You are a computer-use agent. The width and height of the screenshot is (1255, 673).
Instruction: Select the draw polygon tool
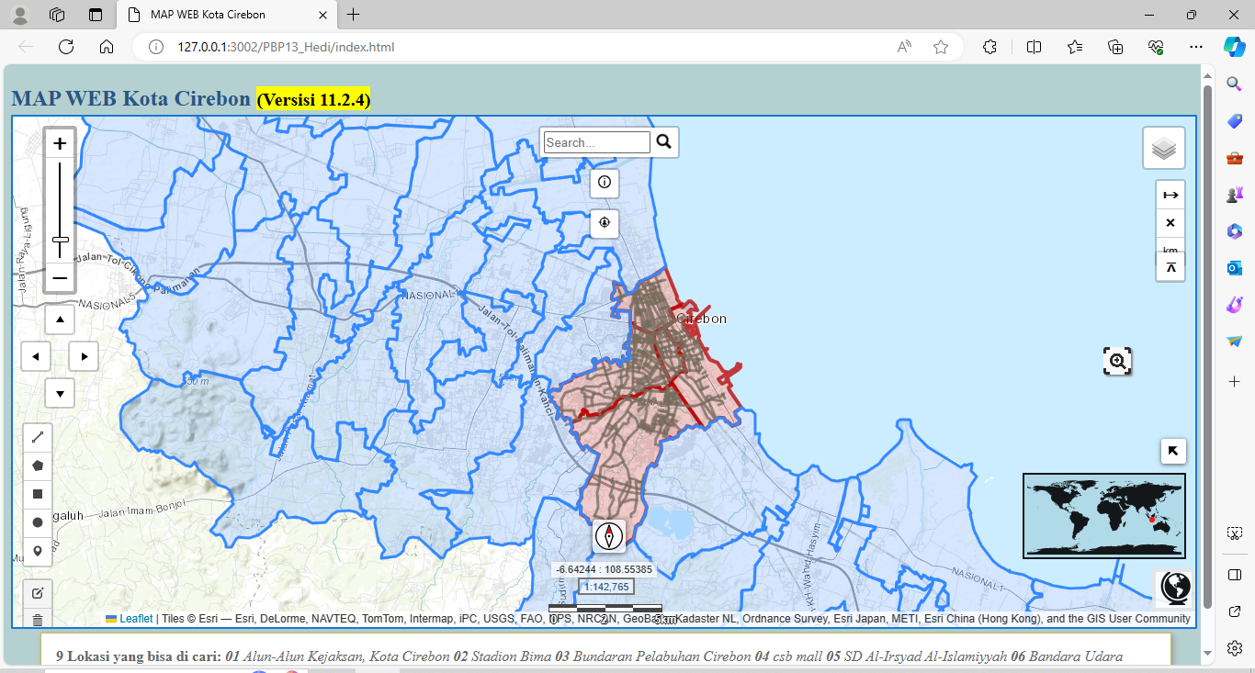[x=38, y=465]
